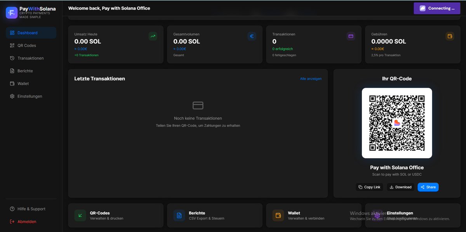
Task: Click the PayWithSolana logo icon
Action: point(12,12)
